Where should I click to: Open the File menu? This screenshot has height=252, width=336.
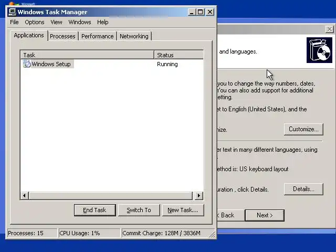14,22
